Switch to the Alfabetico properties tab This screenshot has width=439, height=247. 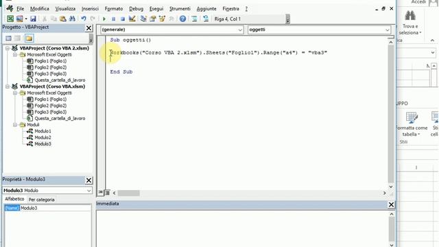14,199
